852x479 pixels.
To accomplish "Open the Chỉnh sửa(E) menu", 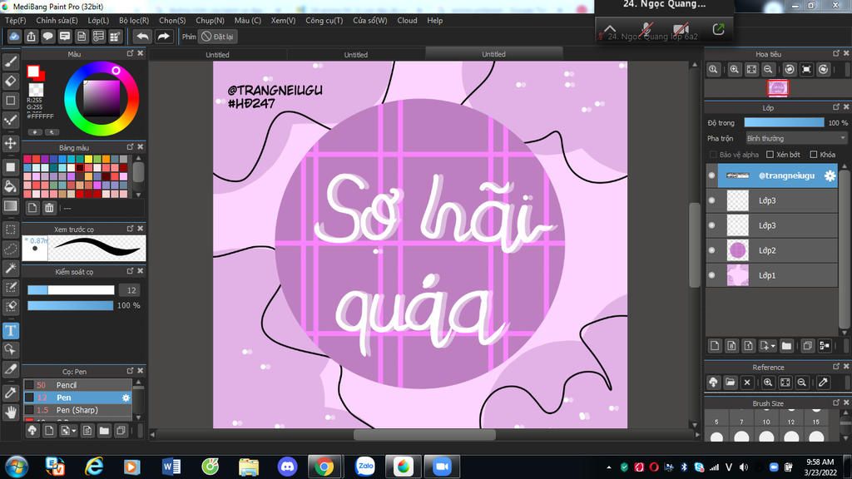I will (x=57, y=21).
